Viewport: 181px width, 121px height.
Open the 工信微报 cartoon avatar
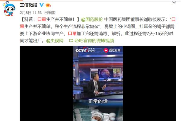coord(9,9)
